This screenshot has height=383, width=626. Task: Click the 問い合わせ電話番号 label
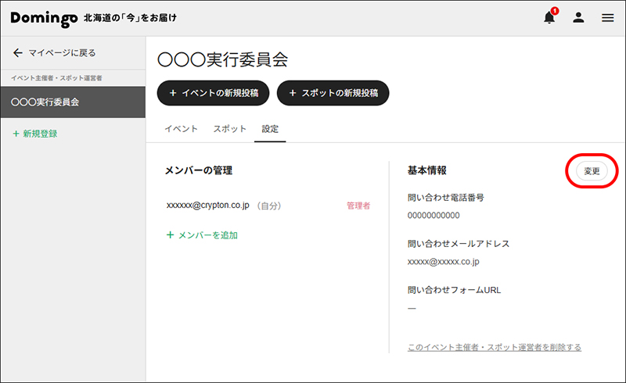point(445,198)
